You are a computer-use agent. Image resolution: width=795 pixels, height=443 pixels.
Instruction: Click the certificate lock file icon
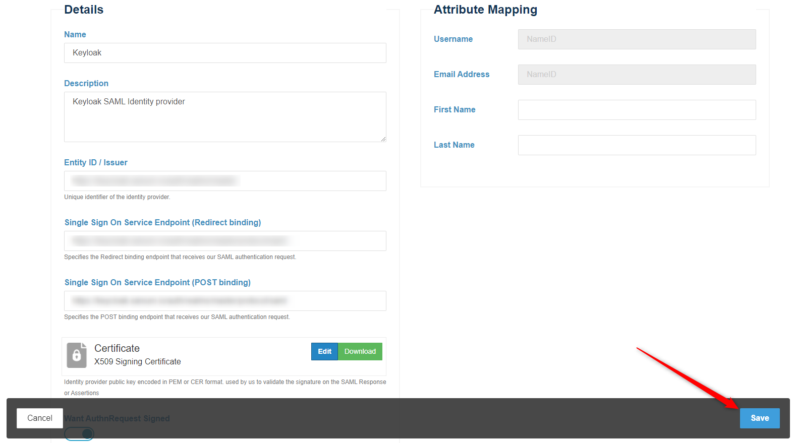(x=77, y=355)
